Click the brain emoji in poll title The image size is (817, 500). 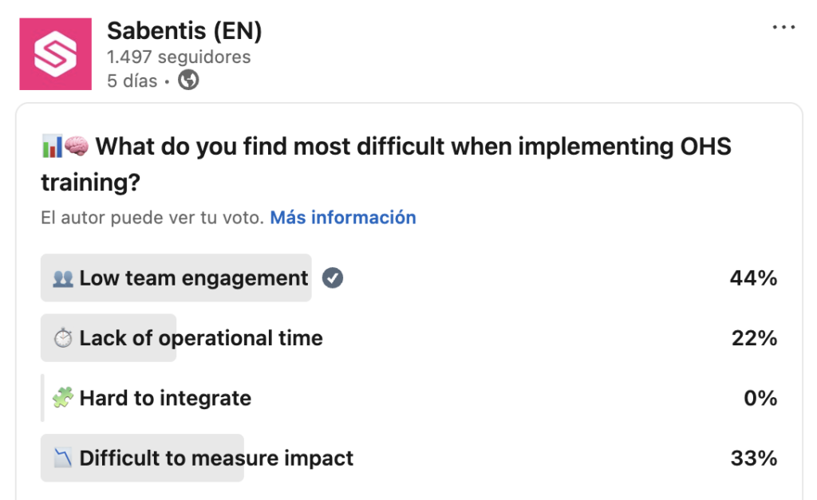(77, 147)
